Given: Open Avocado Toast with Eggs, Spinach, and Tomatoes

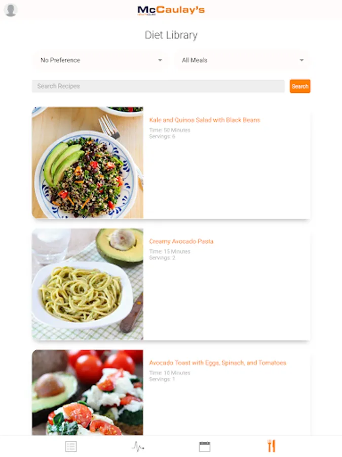Looking at the screenshot, I should (217, 363).
